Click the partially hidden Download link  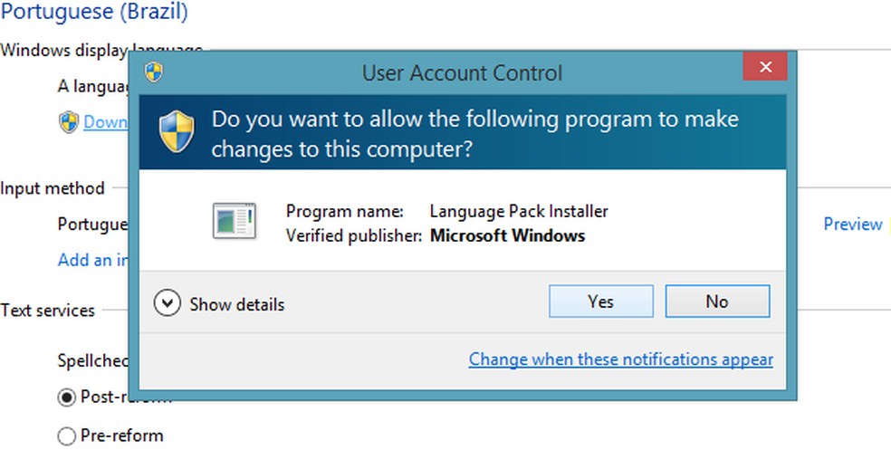(105, 122)
